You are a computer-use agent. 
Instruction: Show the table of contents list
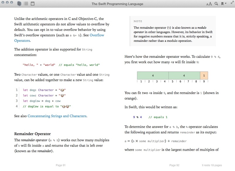click(x=26, y=4)
